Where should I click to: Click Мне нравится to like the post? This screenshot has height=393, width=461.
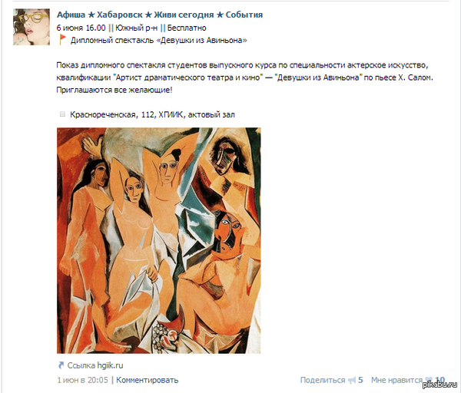pyautogui.click(x=396, y=380)
